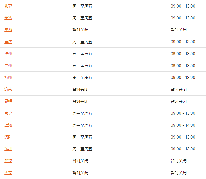Viewport: 206px width, 179px height.
Task: Follow the 重庆 link
Action: pyautogui.click(x=8, y=42)
